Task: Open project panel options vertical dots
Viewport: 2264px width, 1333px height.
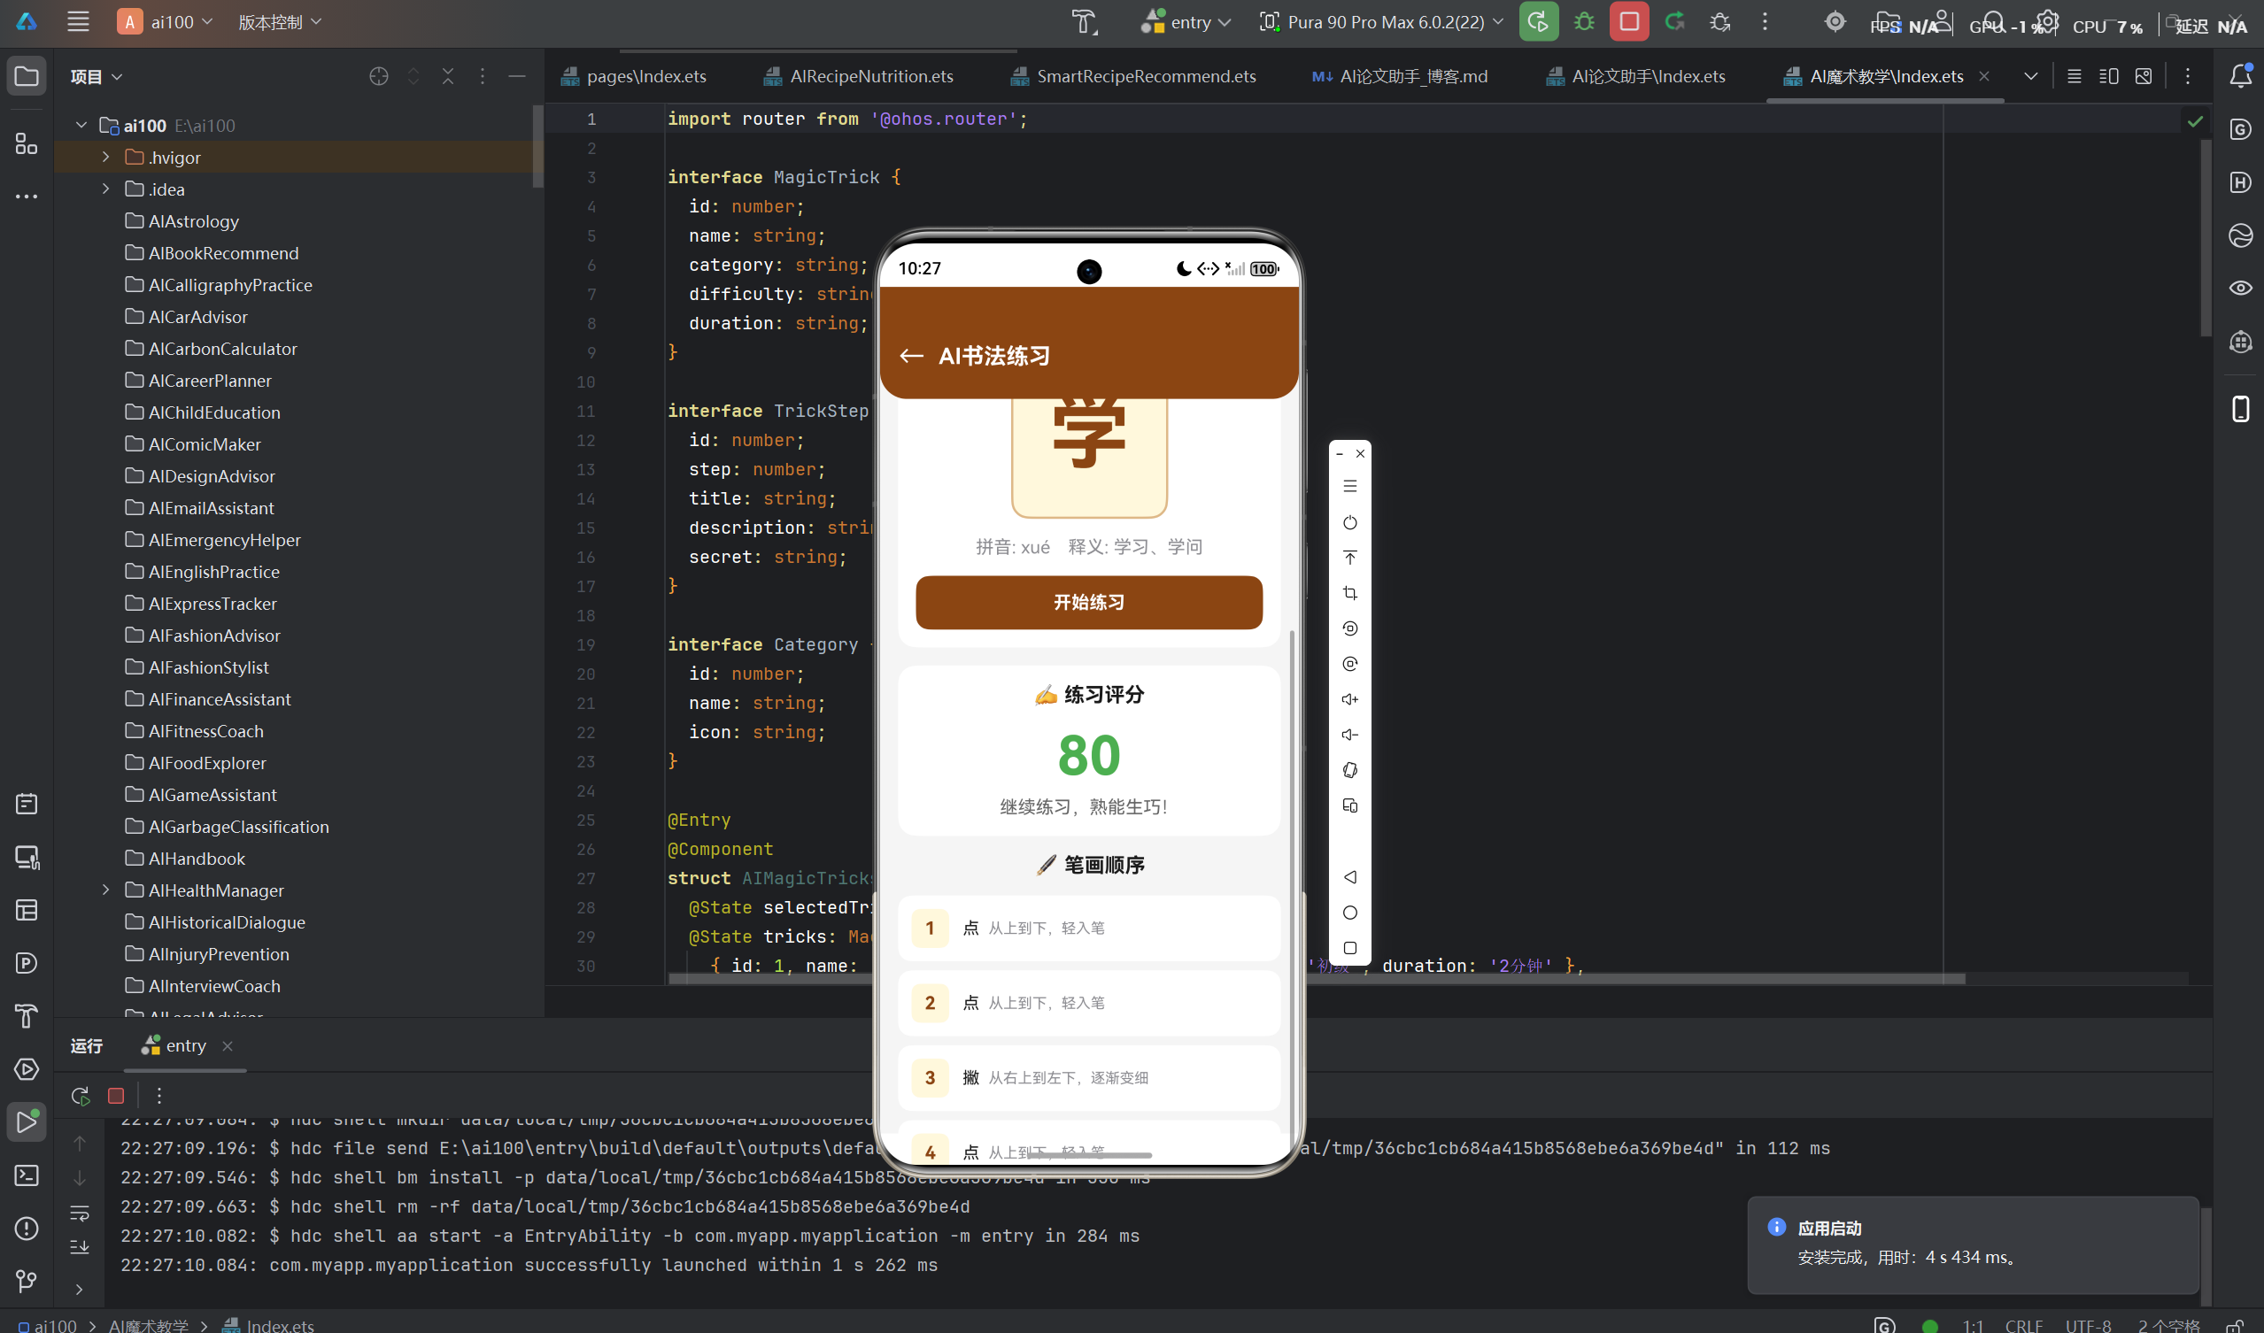Action: [x=482, y=76]
